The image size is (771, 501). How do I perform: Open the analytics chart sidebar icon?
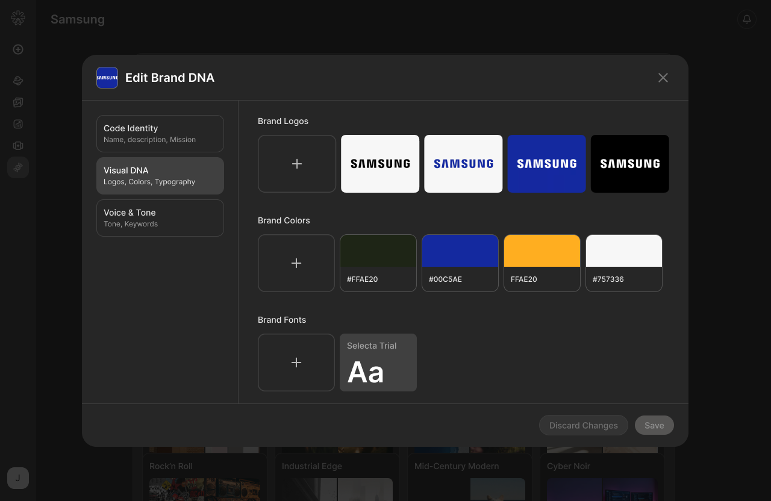click(18, 124)
